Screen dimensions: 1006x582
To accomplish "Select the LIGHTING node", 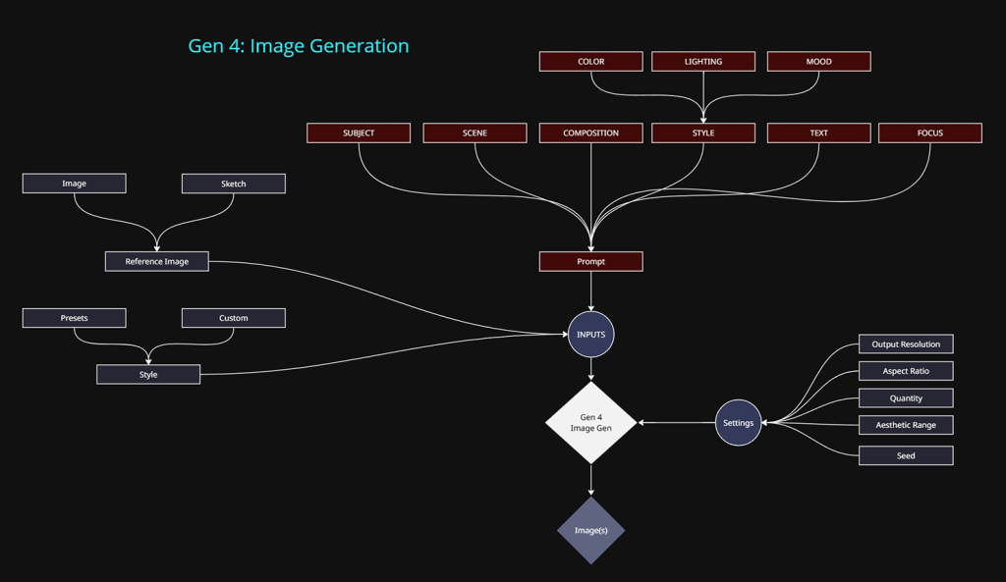I will coord(702,62).
